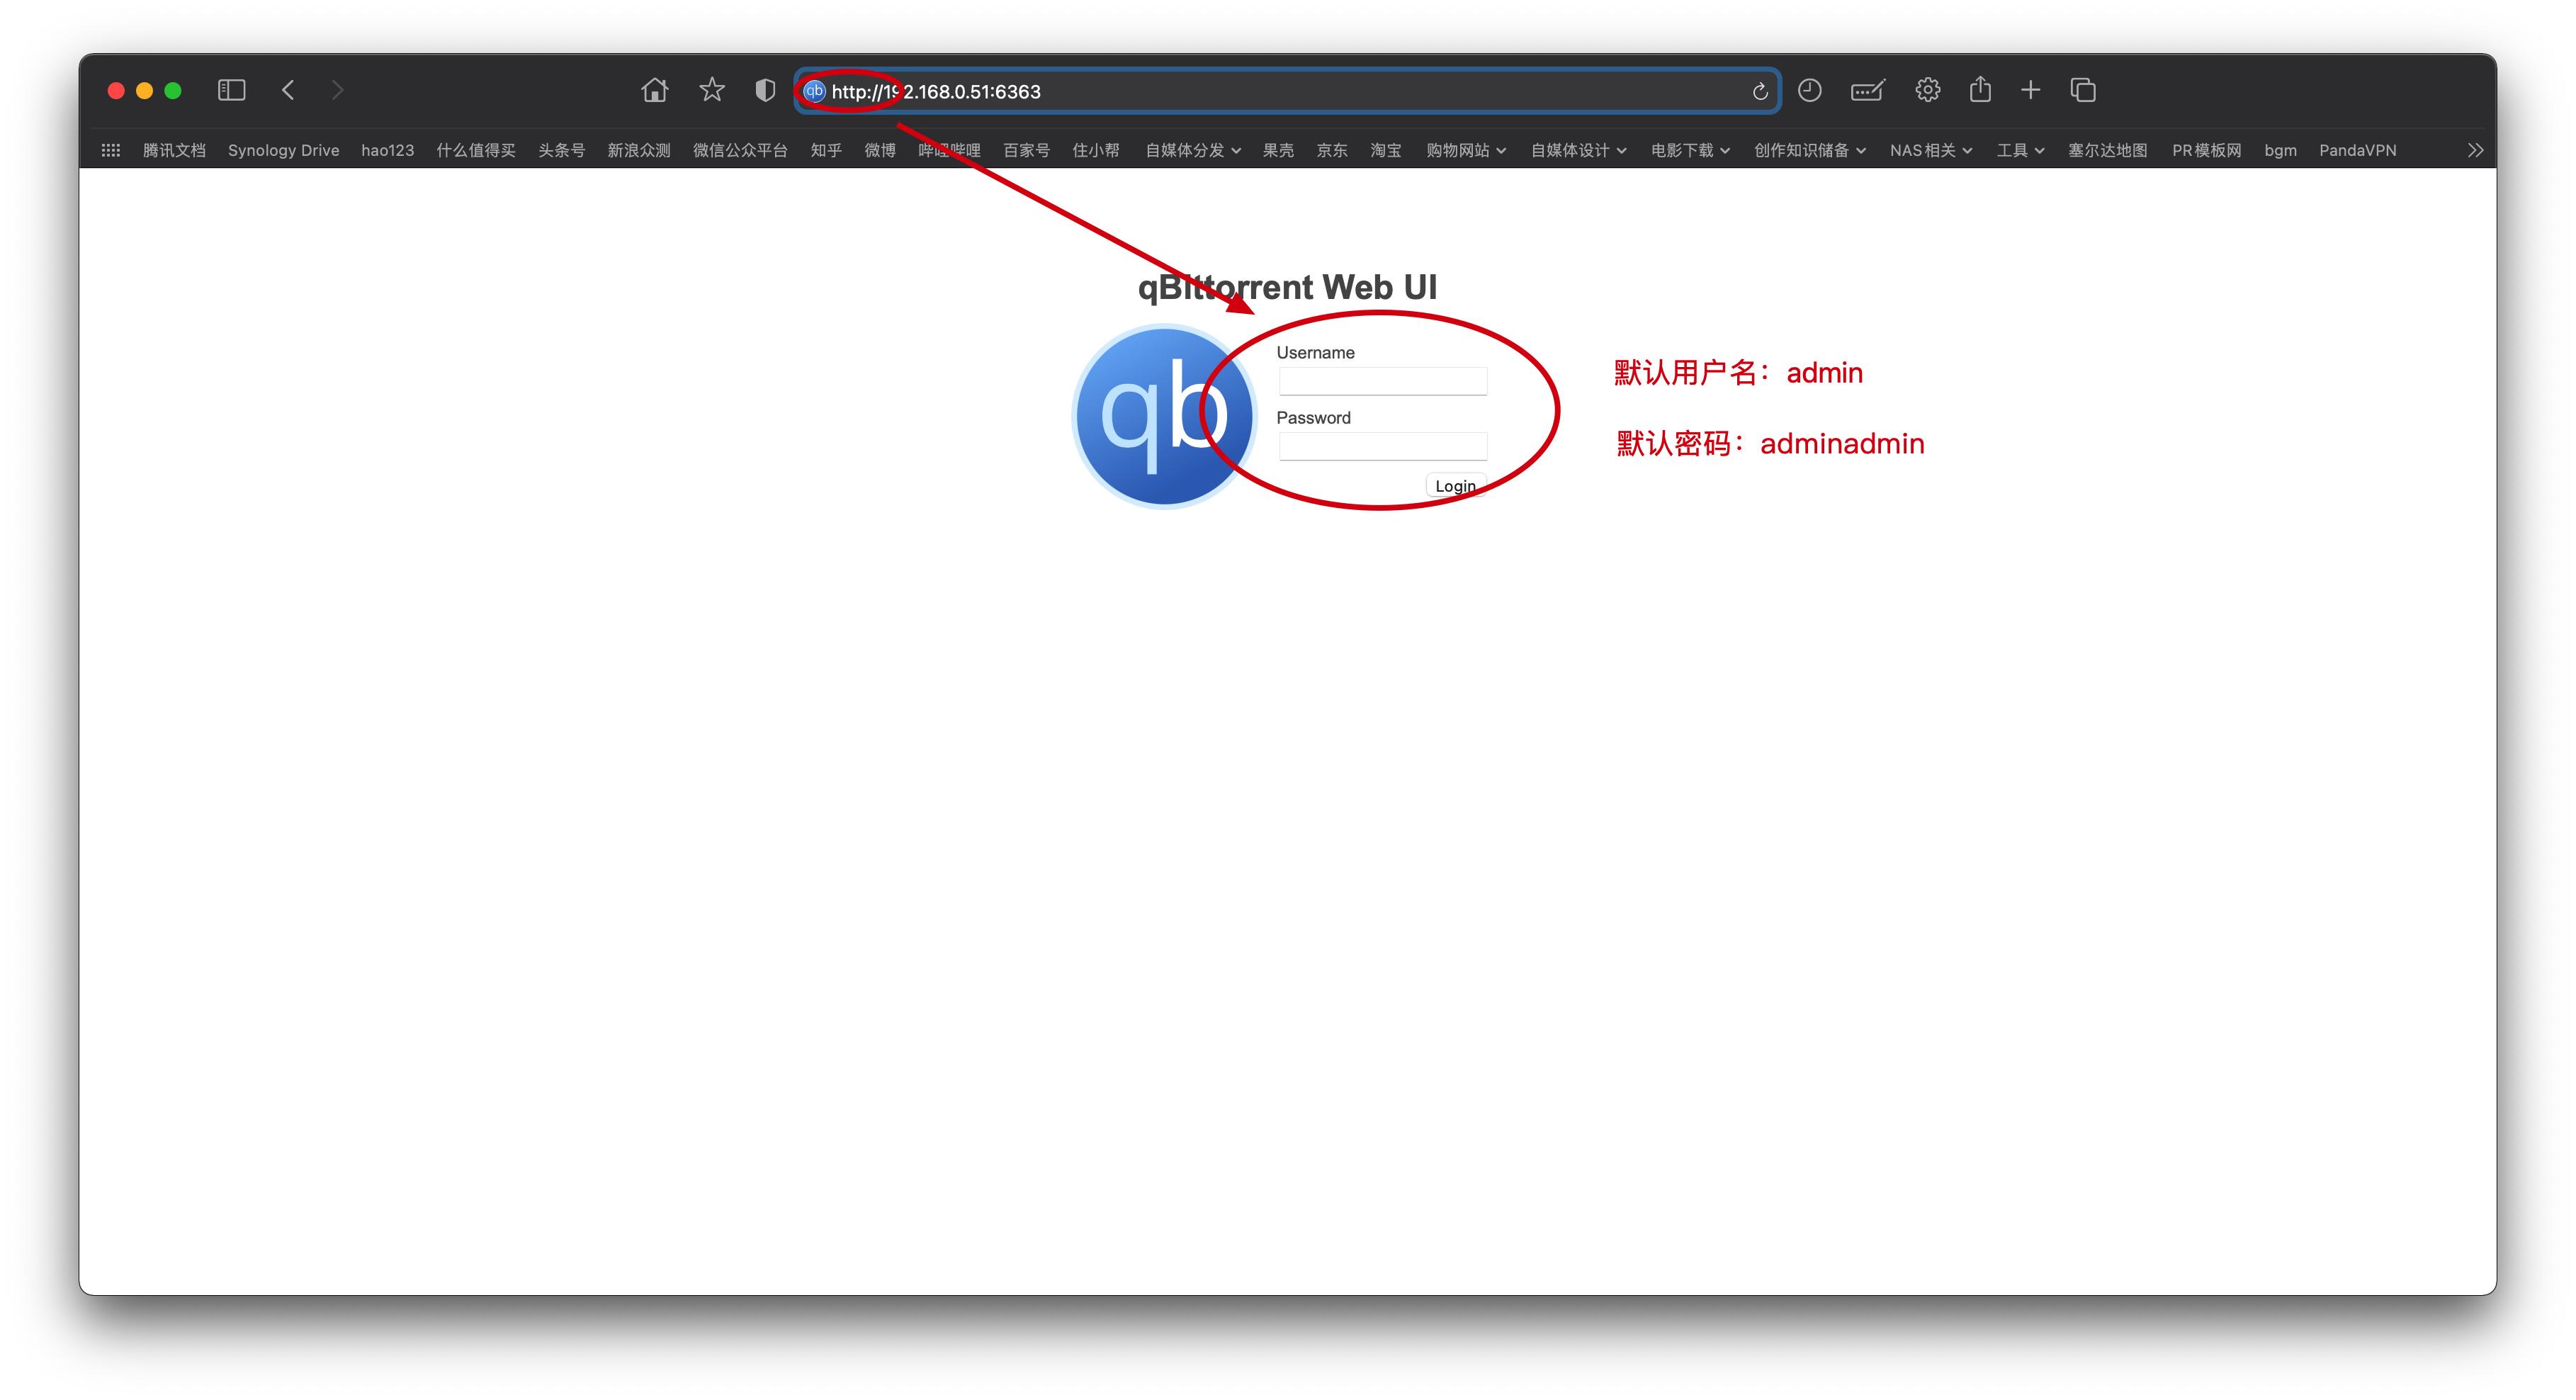Open the Safari sidebar
The image size is (2576, 1400).
pos(231,89)
